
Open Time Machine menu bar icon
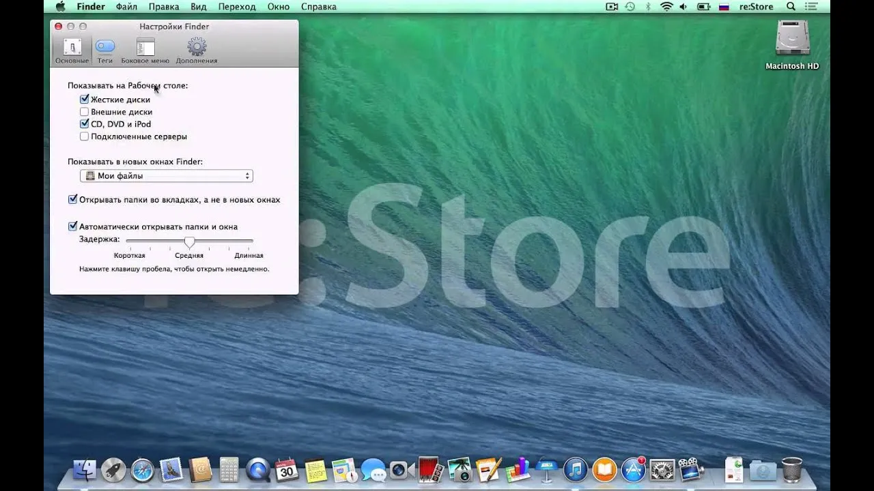pos(630,7)
